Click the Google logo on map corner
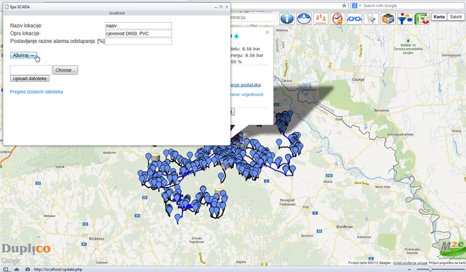Image resolution: width=466 pixels, height=272 pixels. (11, 261)
